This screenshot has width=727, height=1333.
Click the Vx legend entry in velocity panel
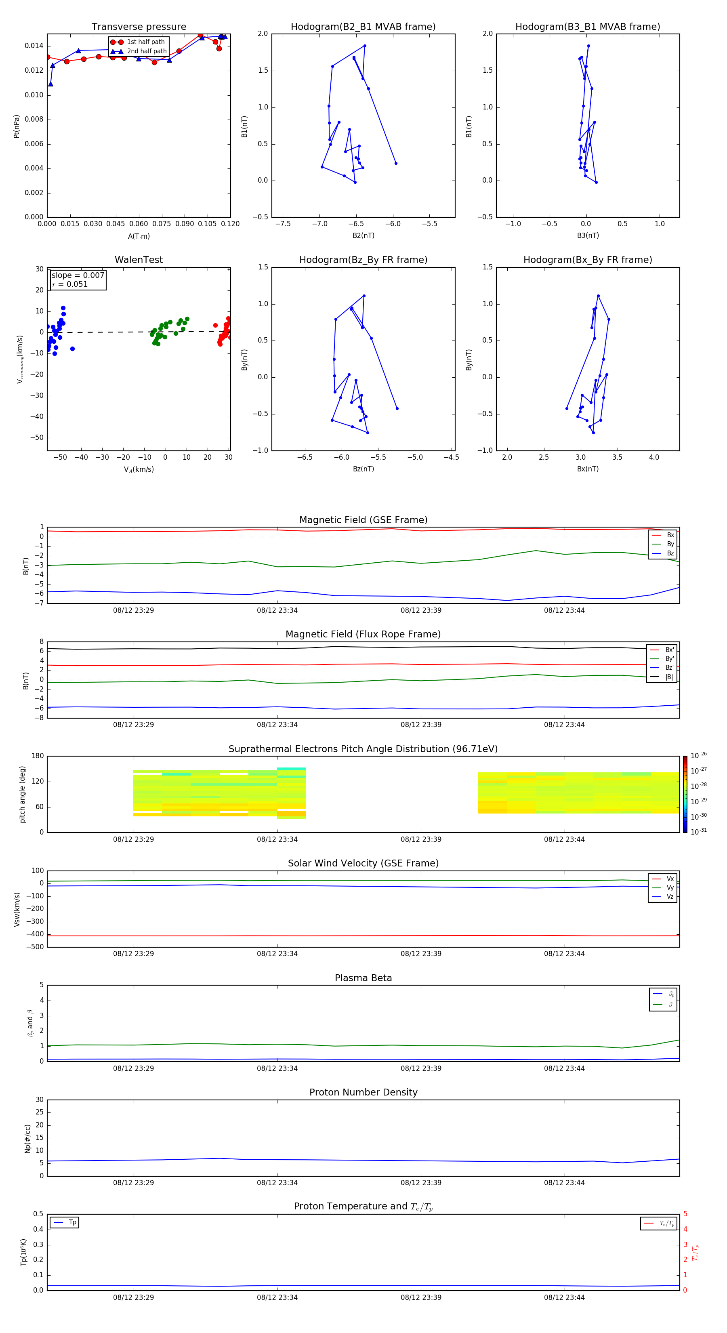coord(663,879)
